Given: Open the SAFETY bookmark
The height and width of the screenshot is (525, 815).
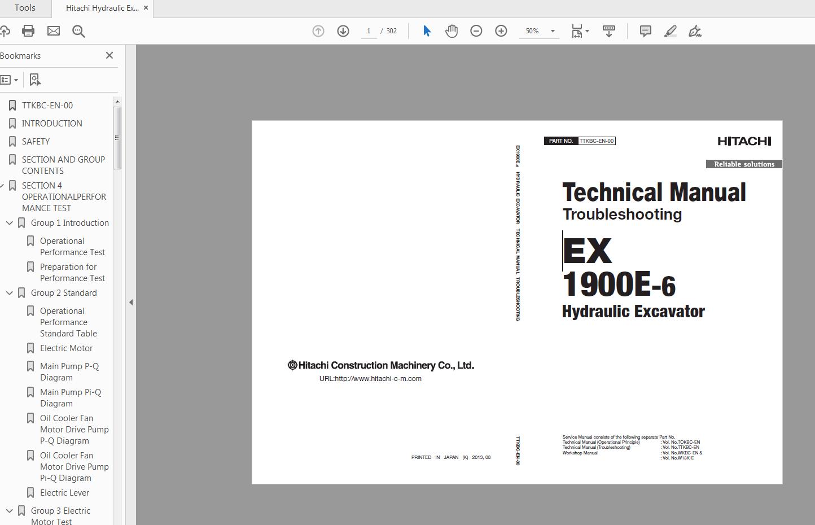Looking at the screenshot, I should tap(36, 142).
